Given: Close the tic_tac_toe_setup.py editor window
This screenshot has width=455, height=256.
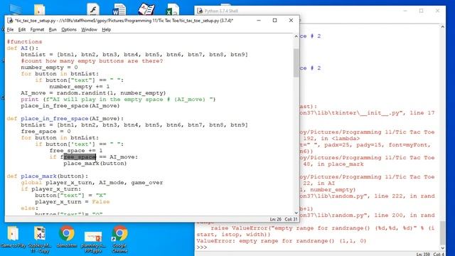Looking at the screenshot, I should 291,21.
